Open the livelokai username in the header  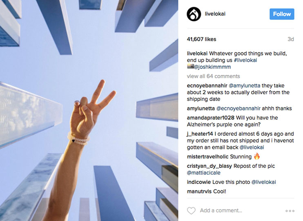point(215,14)
